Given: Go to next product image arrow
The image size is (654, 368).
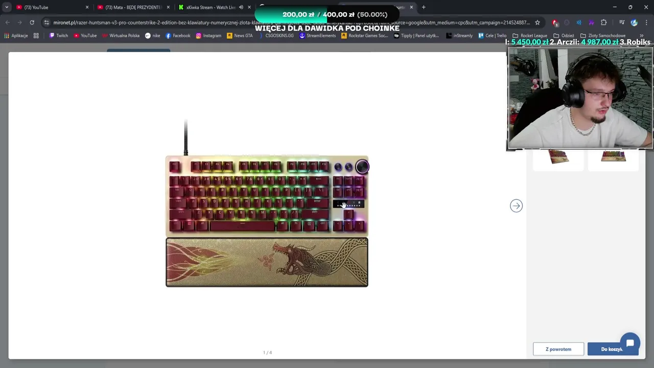Looking at the screenshot, I should coord(516,206).
